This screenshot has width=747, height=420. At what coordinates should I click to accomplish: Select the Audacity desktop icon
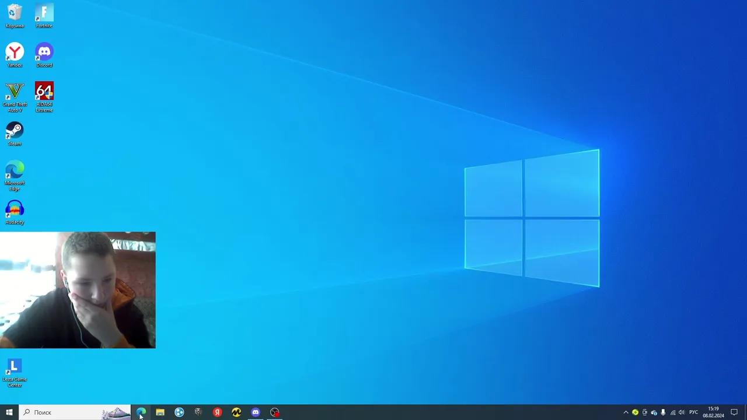tap(15, 212)
